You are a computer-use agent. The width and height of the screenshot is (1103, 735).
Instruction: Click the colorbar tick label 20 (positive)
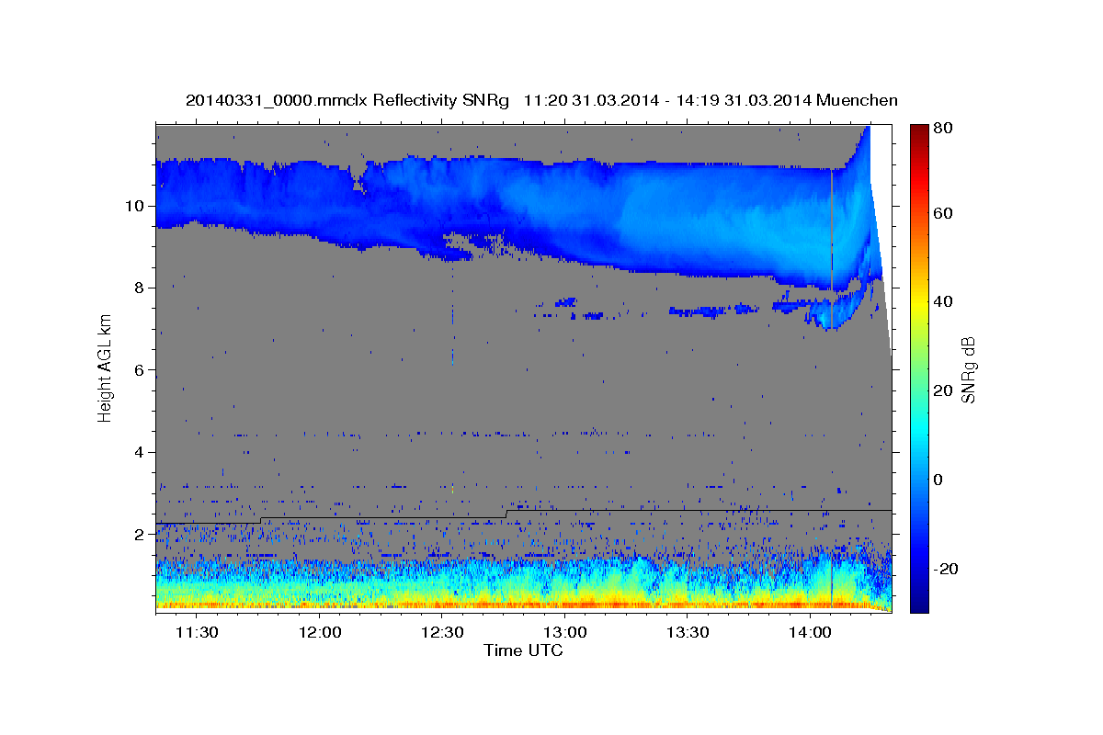[942, 391]
